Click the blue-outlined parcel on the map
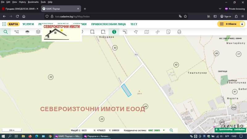Screen dimensions: 247x139 (126, 90)
